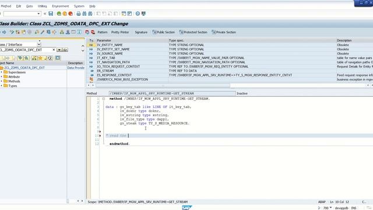Click the Description column header in navigator

[x=75, y=63]
